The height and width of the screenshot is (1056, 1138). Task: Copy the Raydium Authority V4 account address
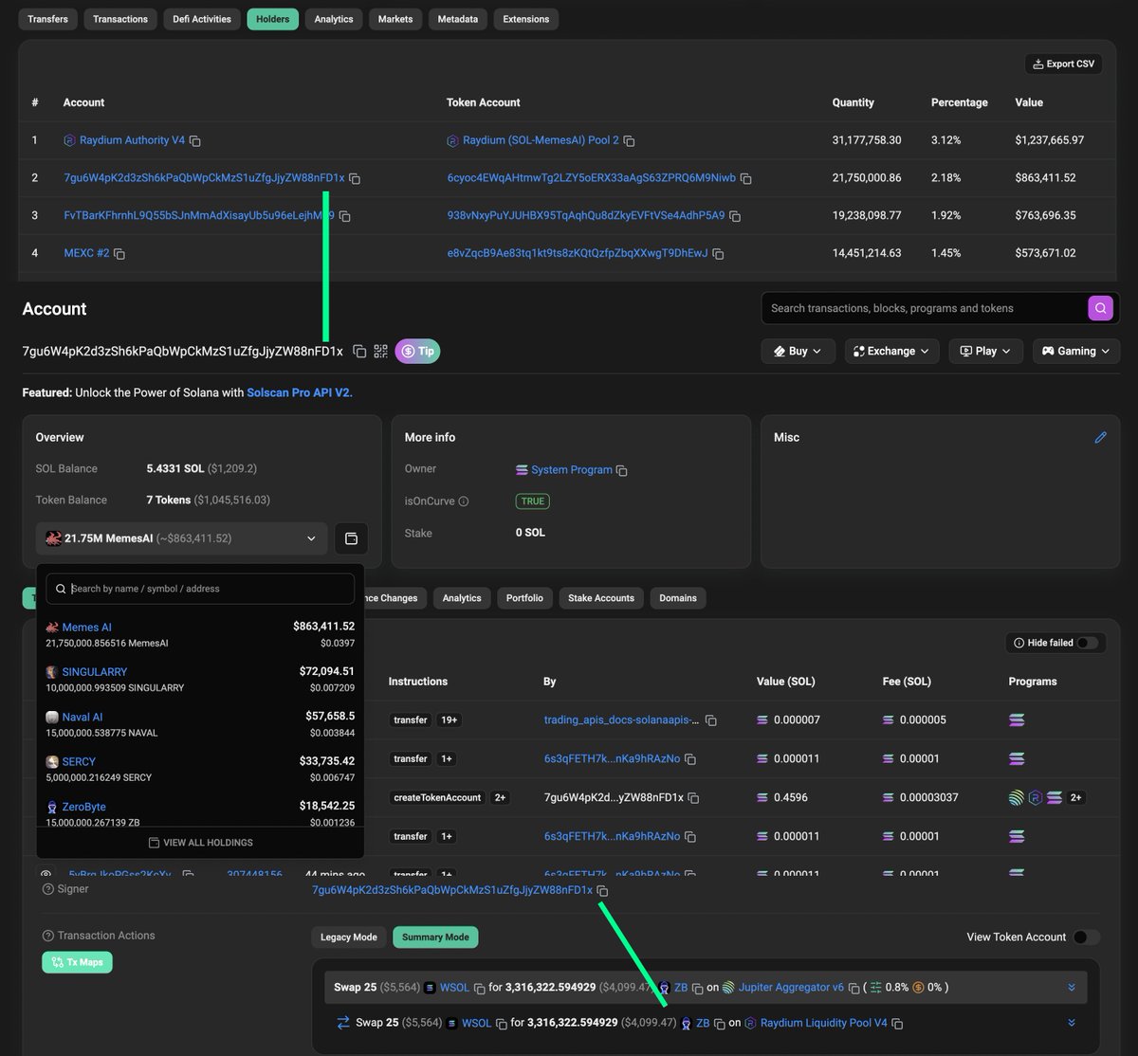[x=194, y=141]
